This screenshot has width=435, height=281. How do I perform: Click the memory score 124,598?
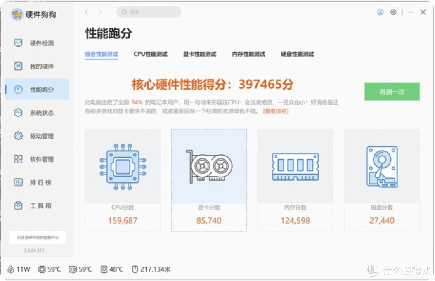coord(295,220)
